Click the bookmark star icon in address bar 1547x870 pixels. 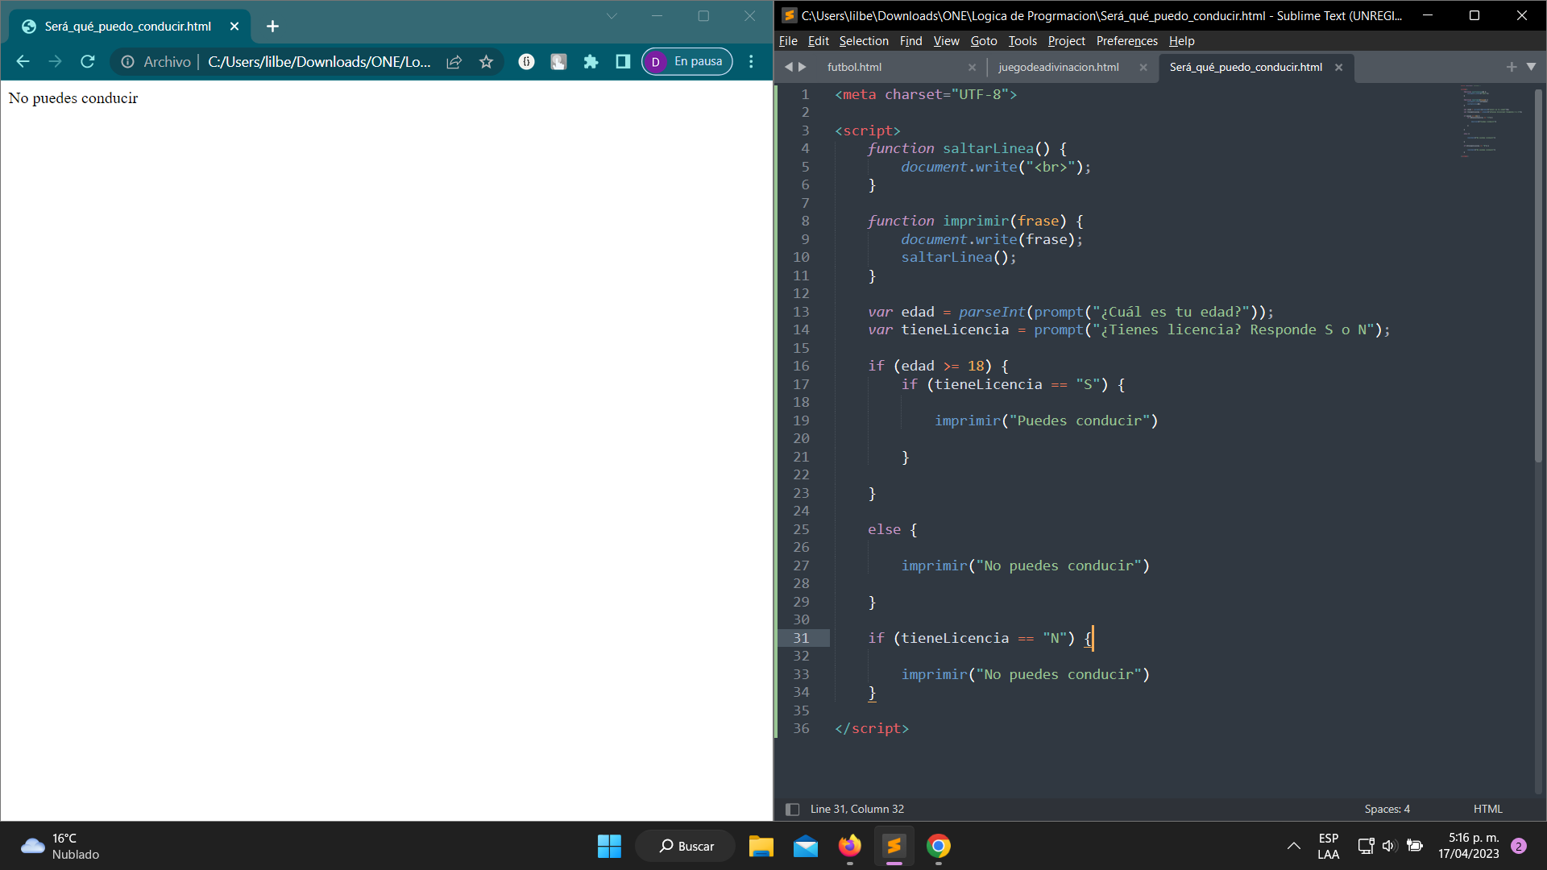[x=487, y=61]
